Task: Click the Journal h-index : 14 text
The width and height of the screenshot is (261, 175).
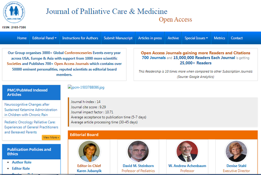Action: pos(86,102)
